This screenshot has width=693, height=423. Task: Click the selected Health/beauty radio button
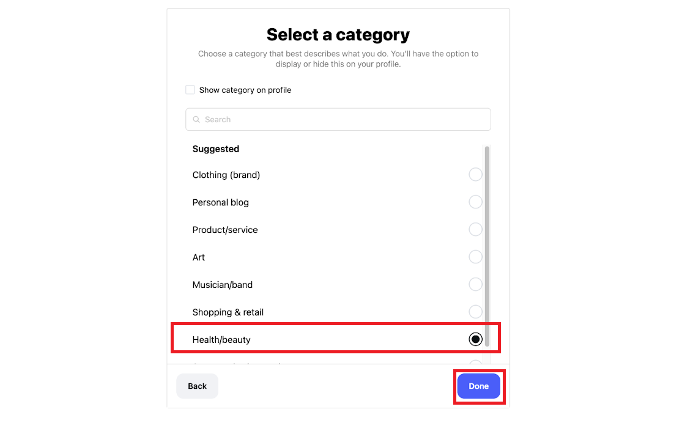click(x=475, y=339)
